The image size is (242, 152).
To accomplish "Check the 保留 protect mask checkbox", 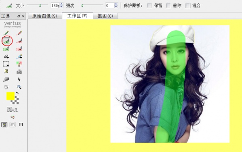I will click(x=149, y=6).
